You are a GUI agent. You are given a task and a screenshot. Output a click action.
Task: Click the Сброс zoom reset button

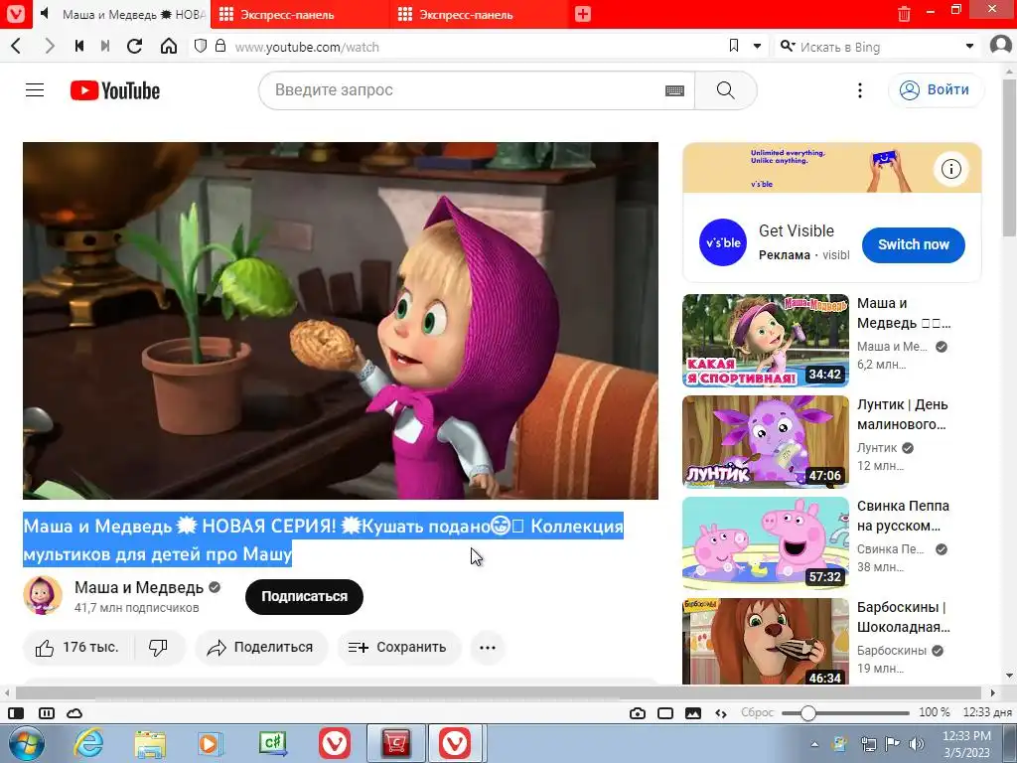click(757, 712)
